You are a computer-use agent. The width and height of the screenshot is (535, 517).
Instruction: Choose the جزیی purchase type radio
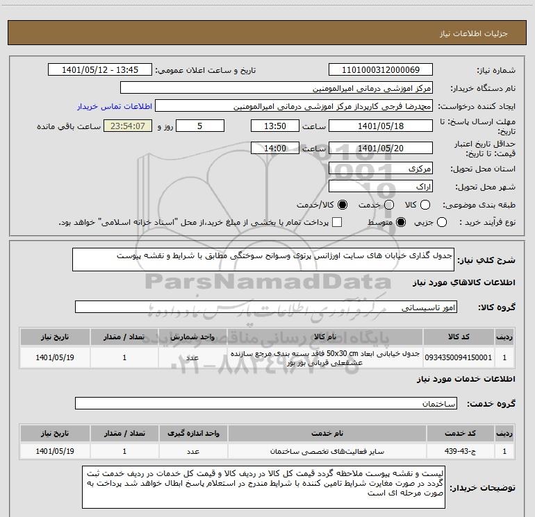pyautogui.click(x=442, y=222)
